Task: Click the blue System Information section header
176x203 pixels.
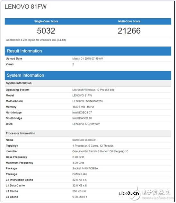Action: tap(88, 75)
